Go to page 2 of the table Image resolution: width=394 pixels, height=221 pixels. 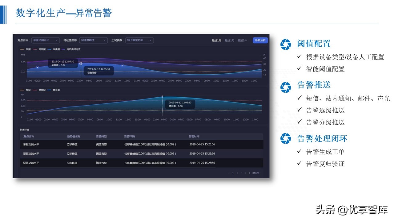pyautogui.click(x=237, y=173)
